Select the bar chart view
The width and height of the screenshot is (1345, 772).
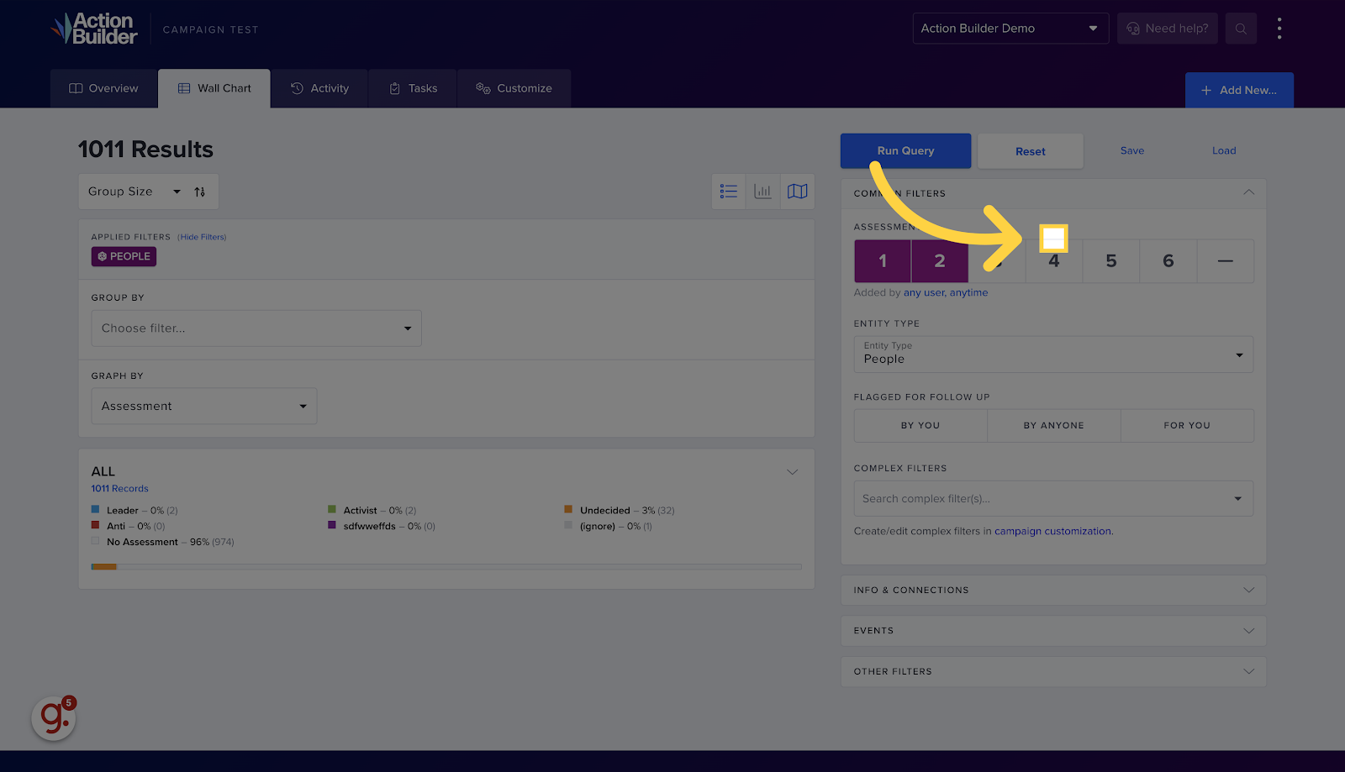tap(762, 191)
